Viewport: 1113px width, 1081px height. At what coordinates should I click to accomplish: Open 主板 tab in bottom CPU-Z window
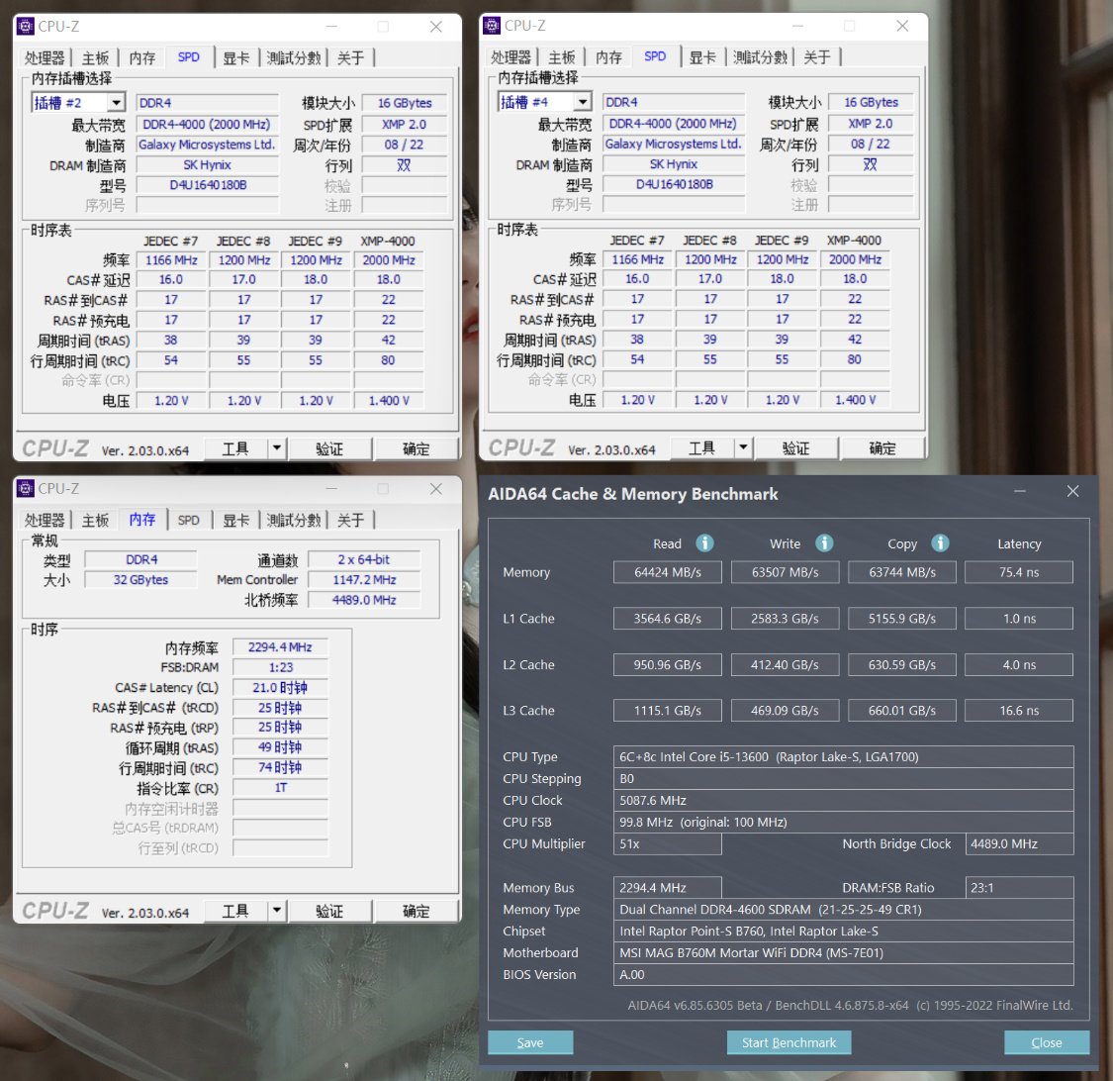tap(95, 520)
